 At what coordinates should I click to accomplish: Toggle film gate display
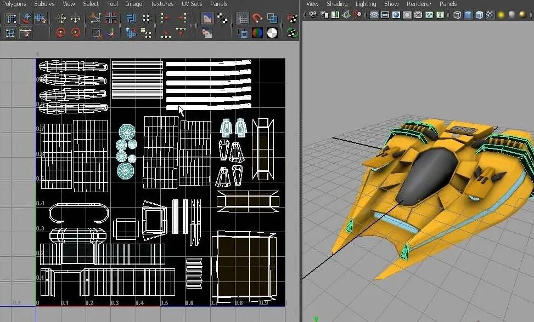[x=385, y=15]
